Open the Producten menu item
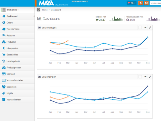The width and height of the screenshot is (161, 121). [x=17, y=42]
